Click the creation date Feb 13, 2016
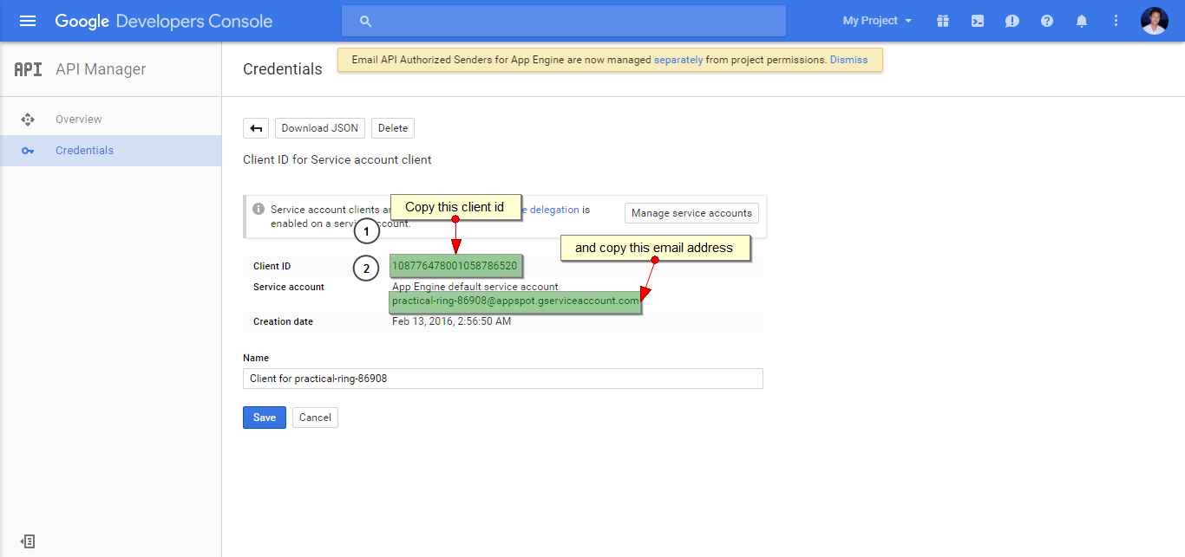The image size is (1185, 557). [x=451, y=321]
